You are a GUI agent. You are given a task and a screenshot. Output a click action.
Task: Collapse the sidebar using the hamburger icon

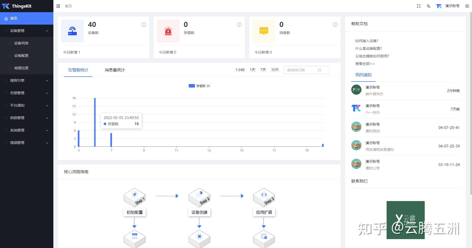point(58,6)
